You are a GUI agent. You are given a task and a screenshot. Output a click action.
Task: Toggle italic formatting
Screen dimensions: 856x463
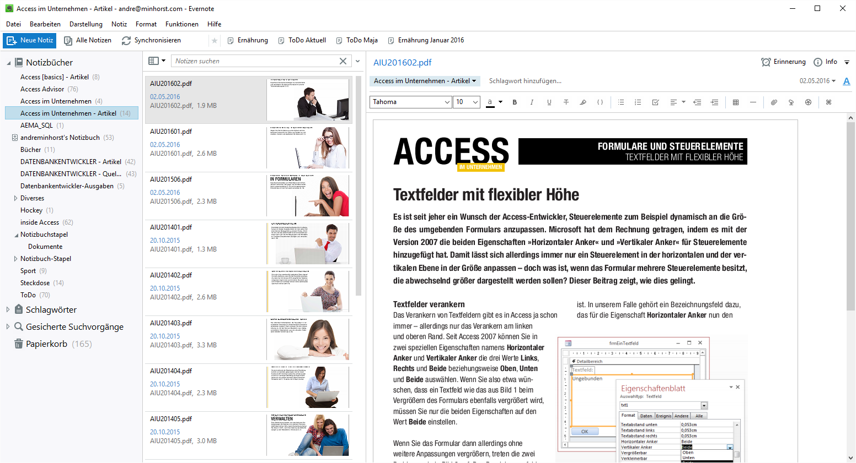pos(532,102)
